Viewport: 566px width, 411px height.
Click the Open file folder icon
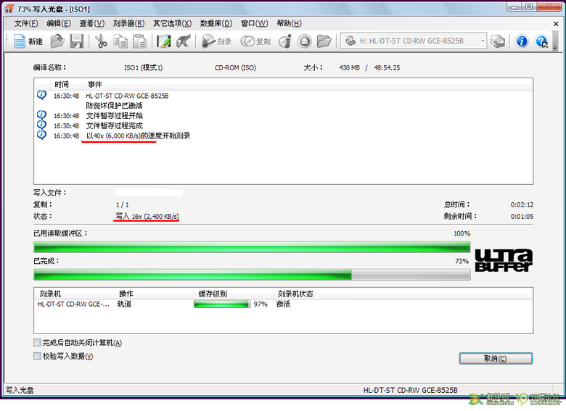58,41
